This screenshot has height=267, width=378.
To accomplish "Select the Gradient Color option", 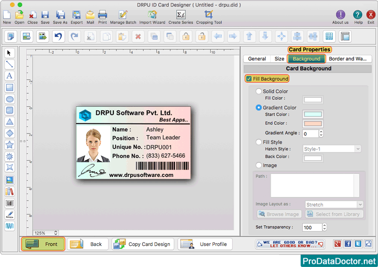I will click(259, 107).
